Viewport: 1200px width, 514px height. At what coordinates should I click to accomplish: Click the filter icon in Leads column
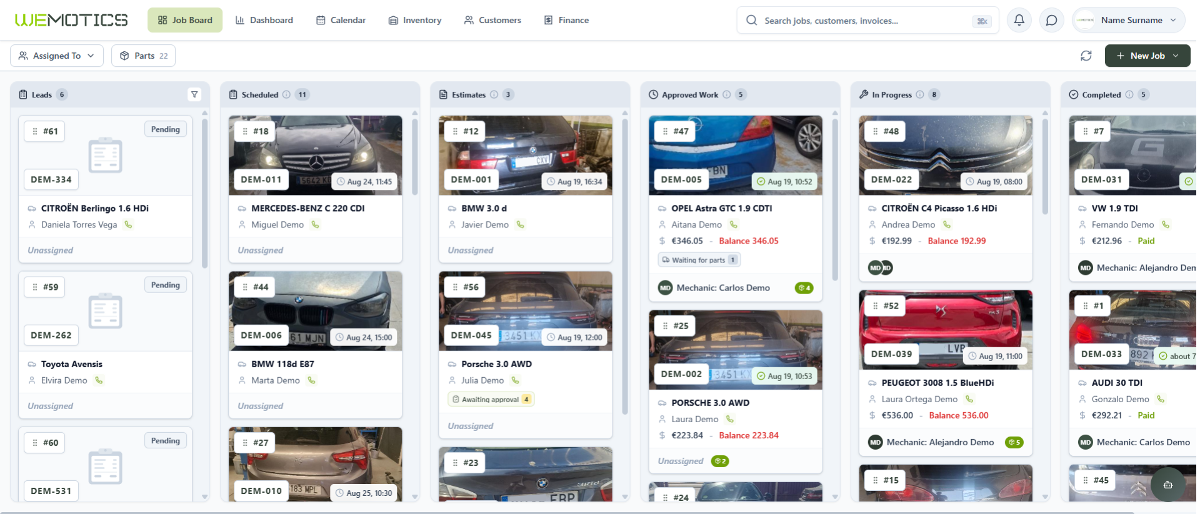[194, 94]
